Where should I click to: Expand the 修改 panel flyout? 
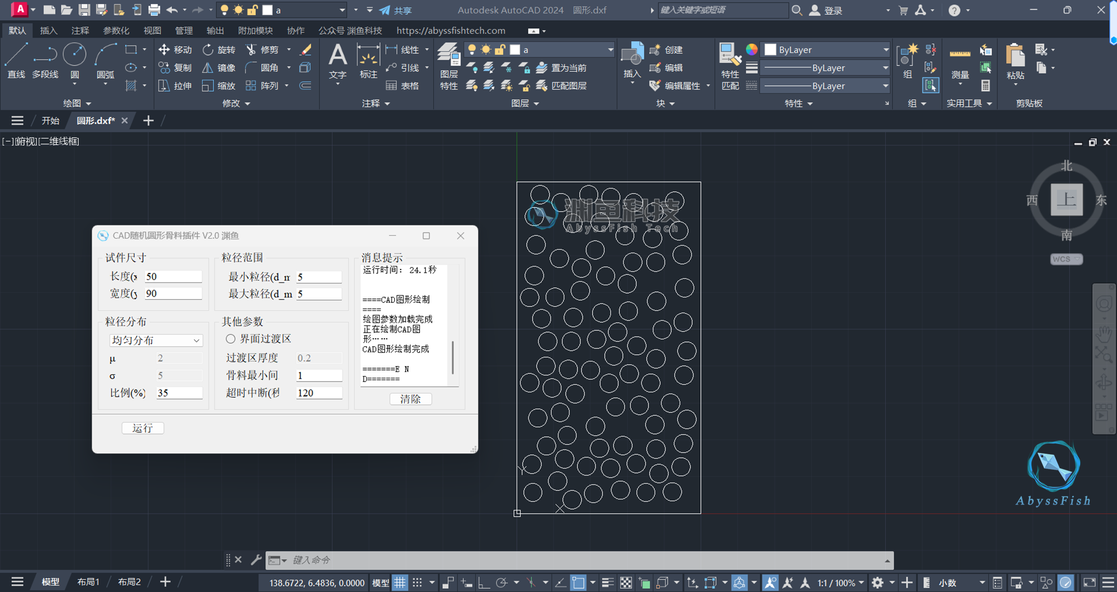(236, 103)
